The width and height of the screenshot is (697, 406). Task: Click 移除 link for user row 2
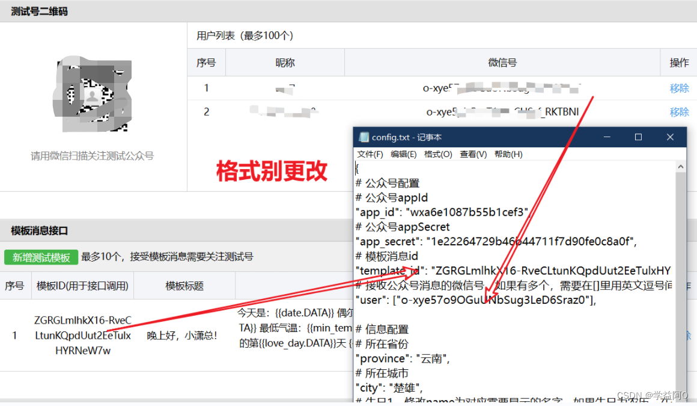[x=679, y=112]
